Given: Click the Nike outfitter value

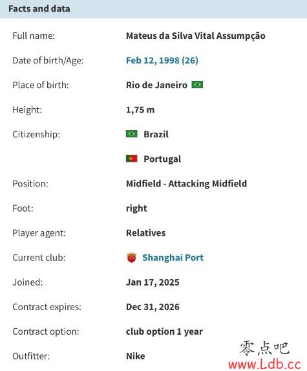Looking at the screenshot, I should click(135, 356).
